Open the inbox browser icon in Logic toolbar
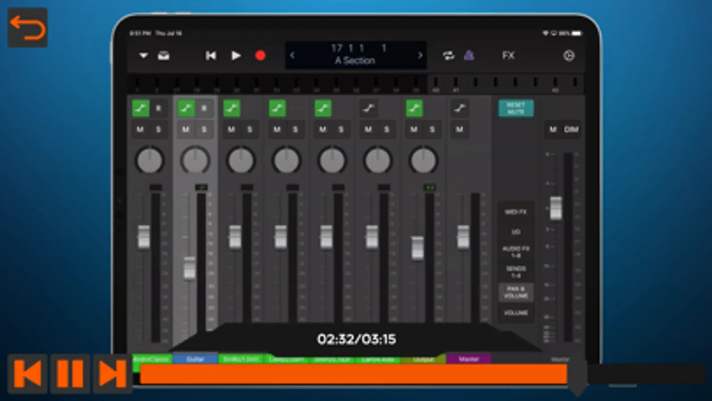 point(164,56)
